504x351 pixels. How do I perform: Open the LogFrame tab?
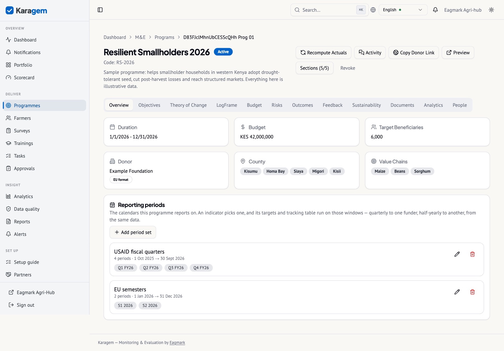pyautogui.click(x=227, y=105)
